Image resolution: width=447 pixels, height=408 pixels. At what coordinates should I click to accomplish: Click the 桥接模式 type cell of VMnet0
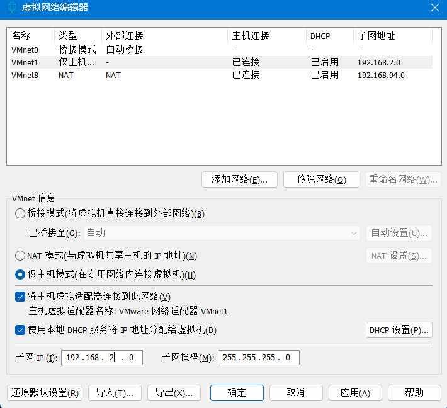pyautogui.click(x=77, y=50)
